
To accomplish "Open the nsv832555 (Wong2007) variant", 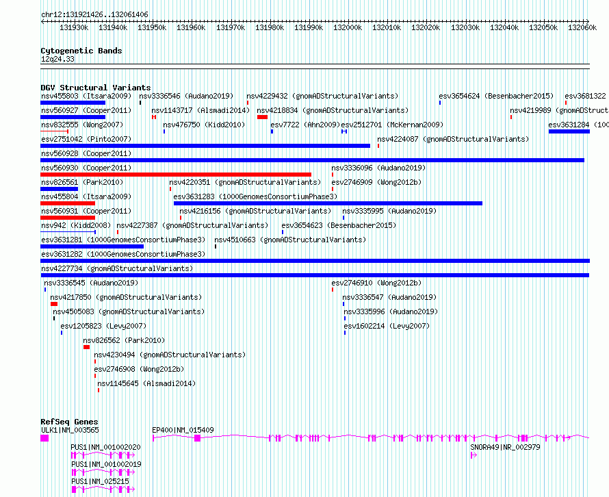I will pos(82,125).
